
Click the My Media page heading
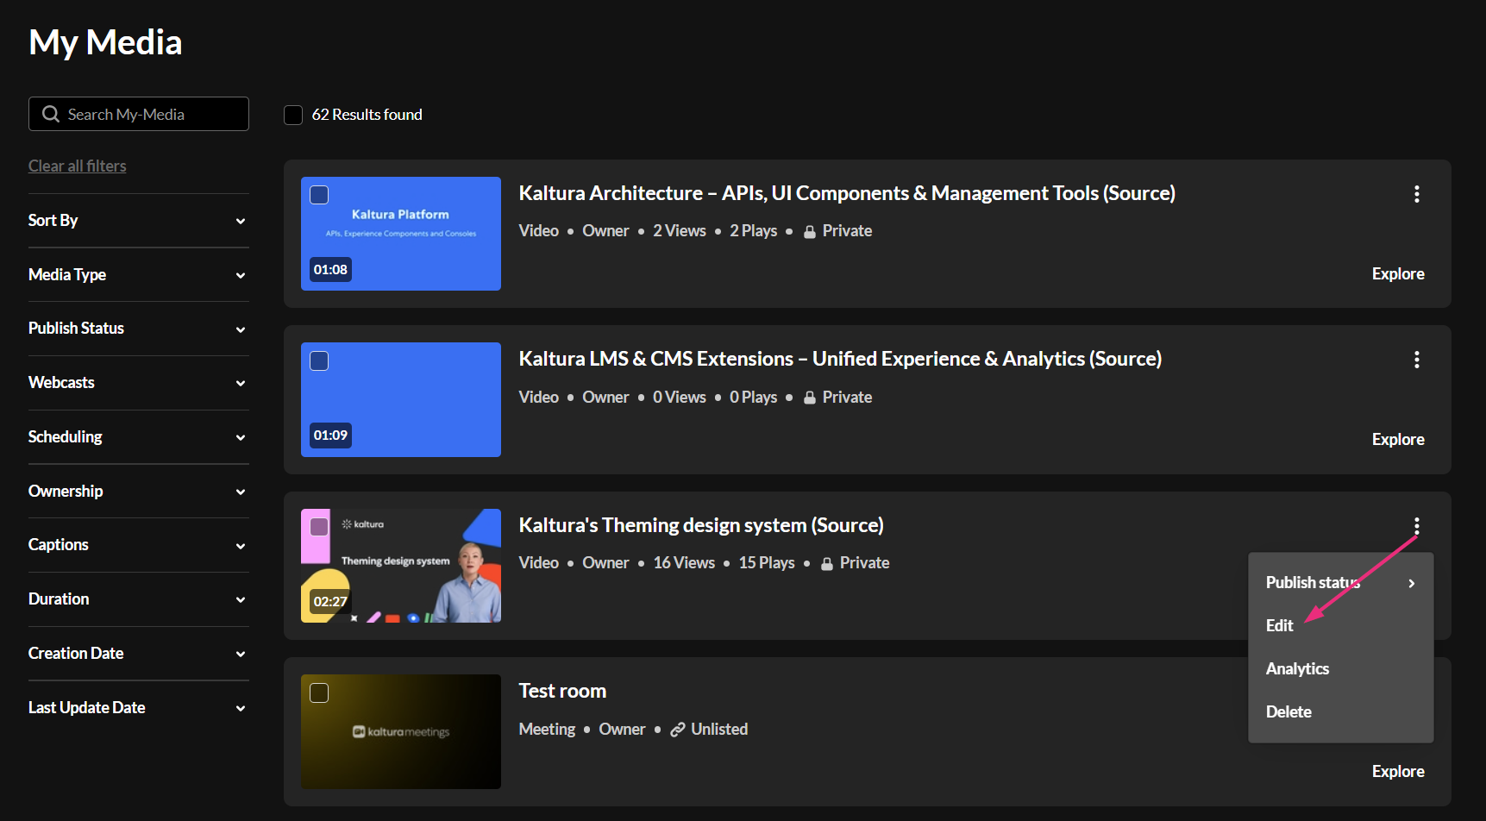click(105, 43)
